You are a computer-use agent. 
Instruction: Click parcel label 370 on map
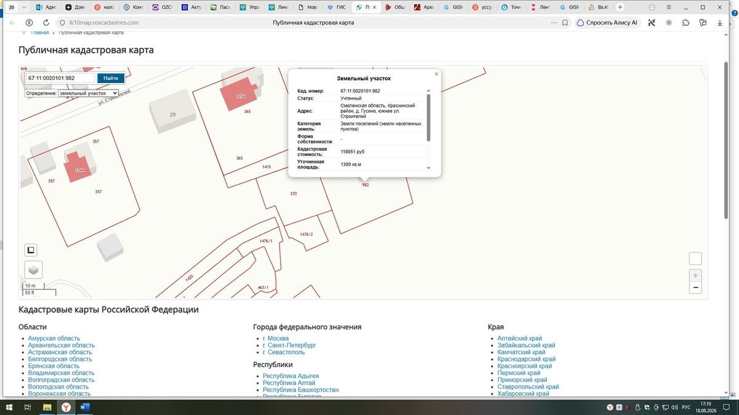click(x=293, y=194)
